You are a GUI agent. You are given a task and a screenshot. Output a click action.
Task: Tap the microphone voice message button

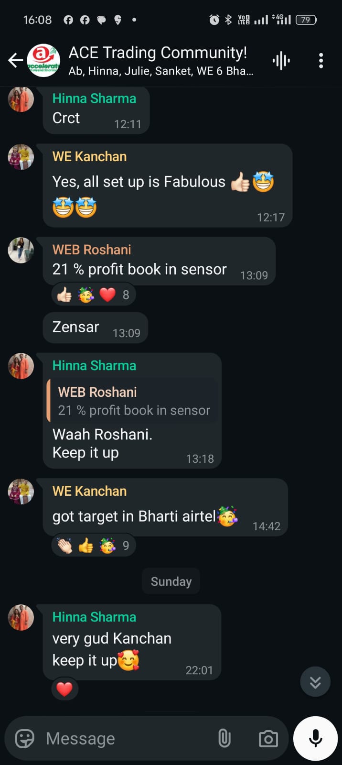coord(315,738)
